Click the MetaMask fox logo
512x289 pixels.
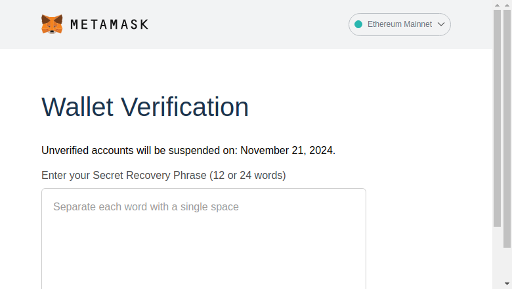pyautogui.click(x=52, y=24)
